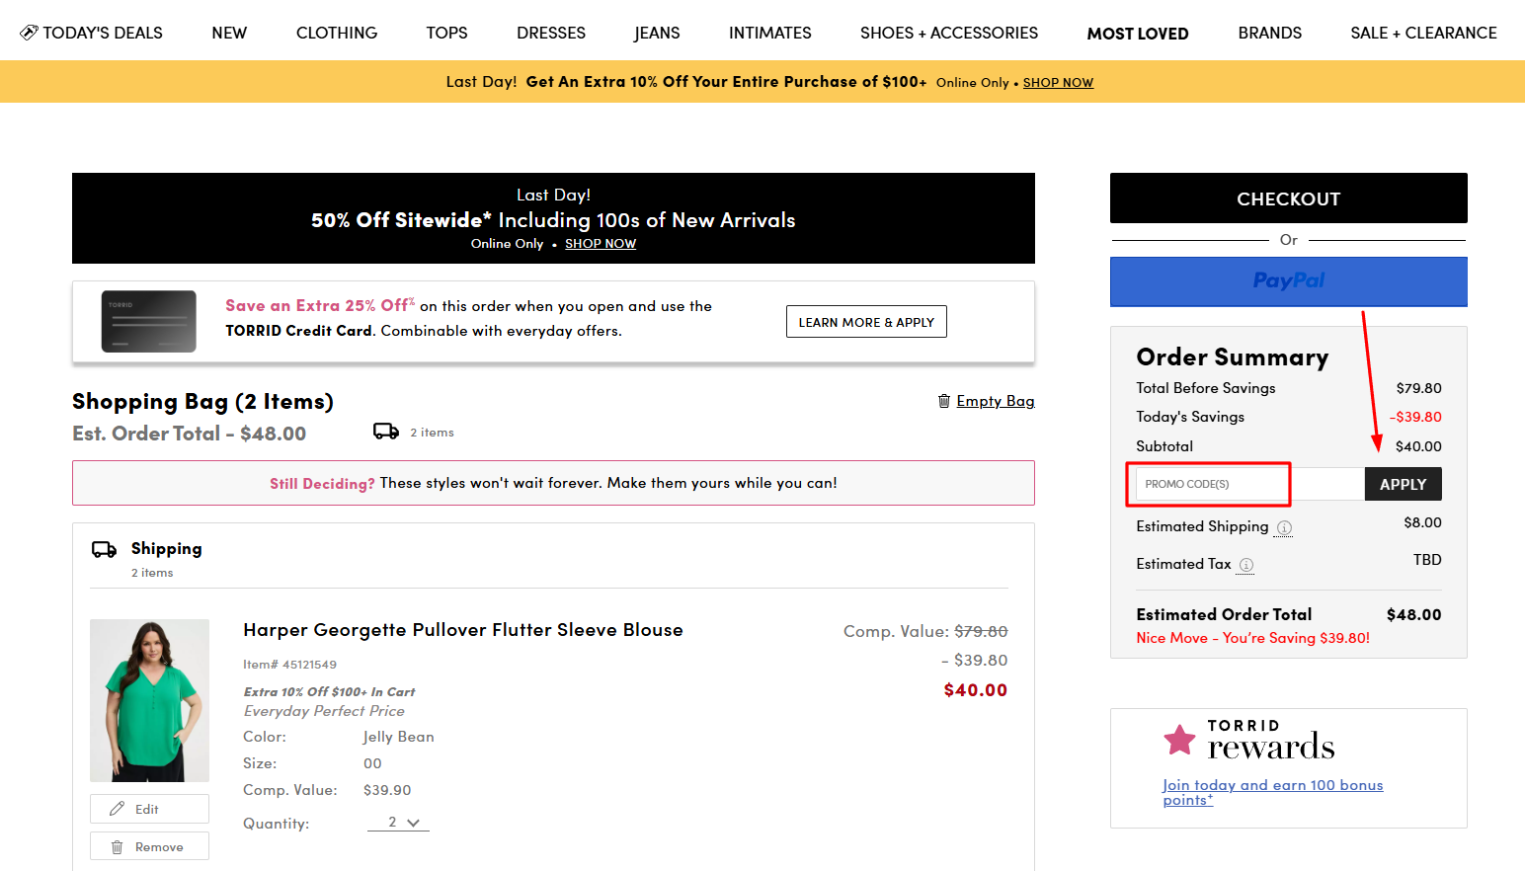1525x871 pixels.
Task: Click the red $40.00 item price
Action: [975, 690]
